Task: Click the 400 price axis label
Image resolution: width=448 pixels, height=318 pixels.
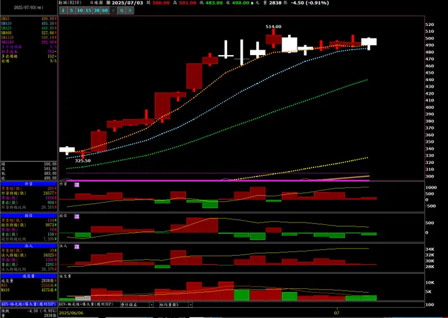Action: click(x=430, y=108)
